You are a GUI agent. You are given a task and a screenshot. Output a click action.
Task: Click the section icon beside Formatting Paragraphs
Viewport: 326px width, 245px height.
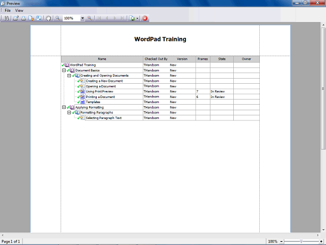(x=77, y=112)
